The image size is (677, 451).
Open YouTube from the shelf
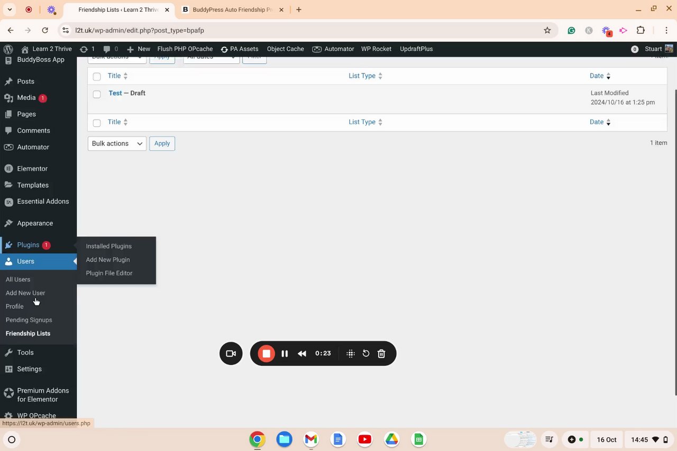pos(364,439)
